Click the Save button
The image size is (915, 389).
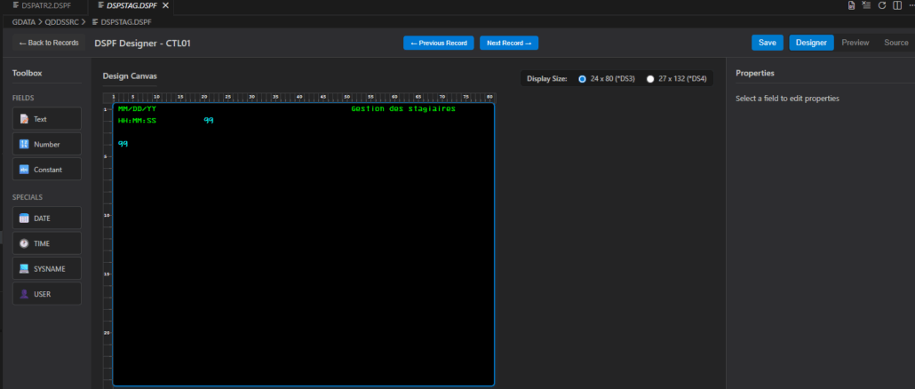coord(767,43)
